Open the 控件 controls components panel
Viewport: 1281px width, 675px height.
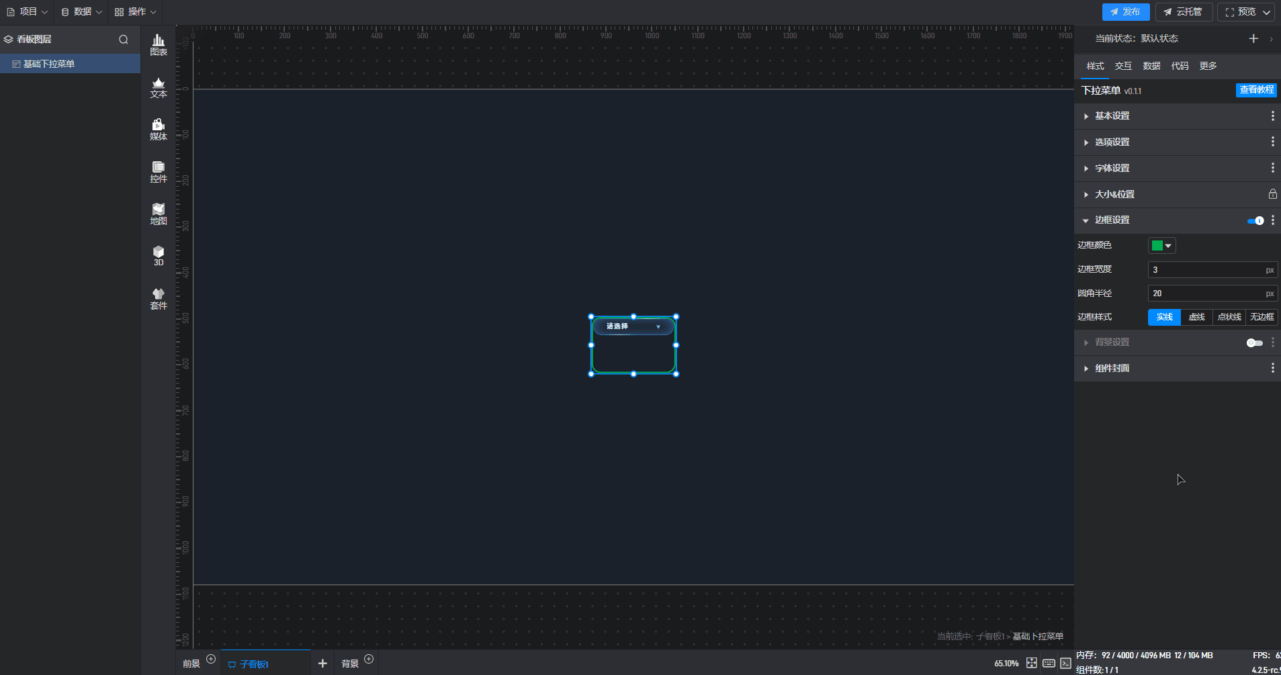159,172
